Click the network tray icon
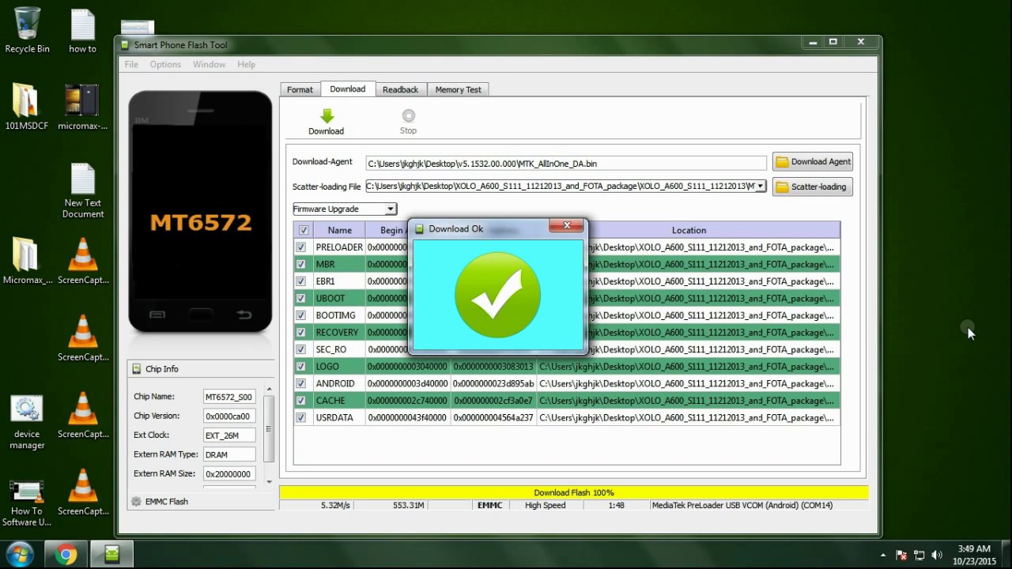Viewport: 1012px width, 569px height. 919,555
